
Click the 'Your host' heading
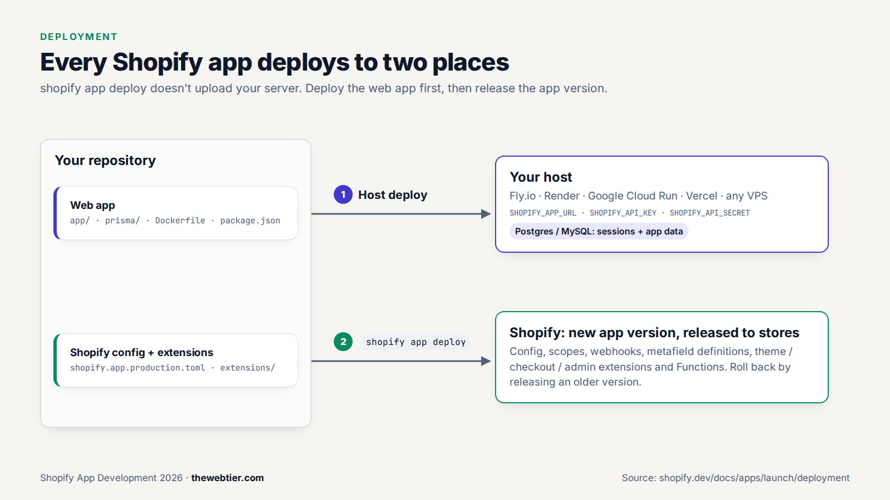541,177
